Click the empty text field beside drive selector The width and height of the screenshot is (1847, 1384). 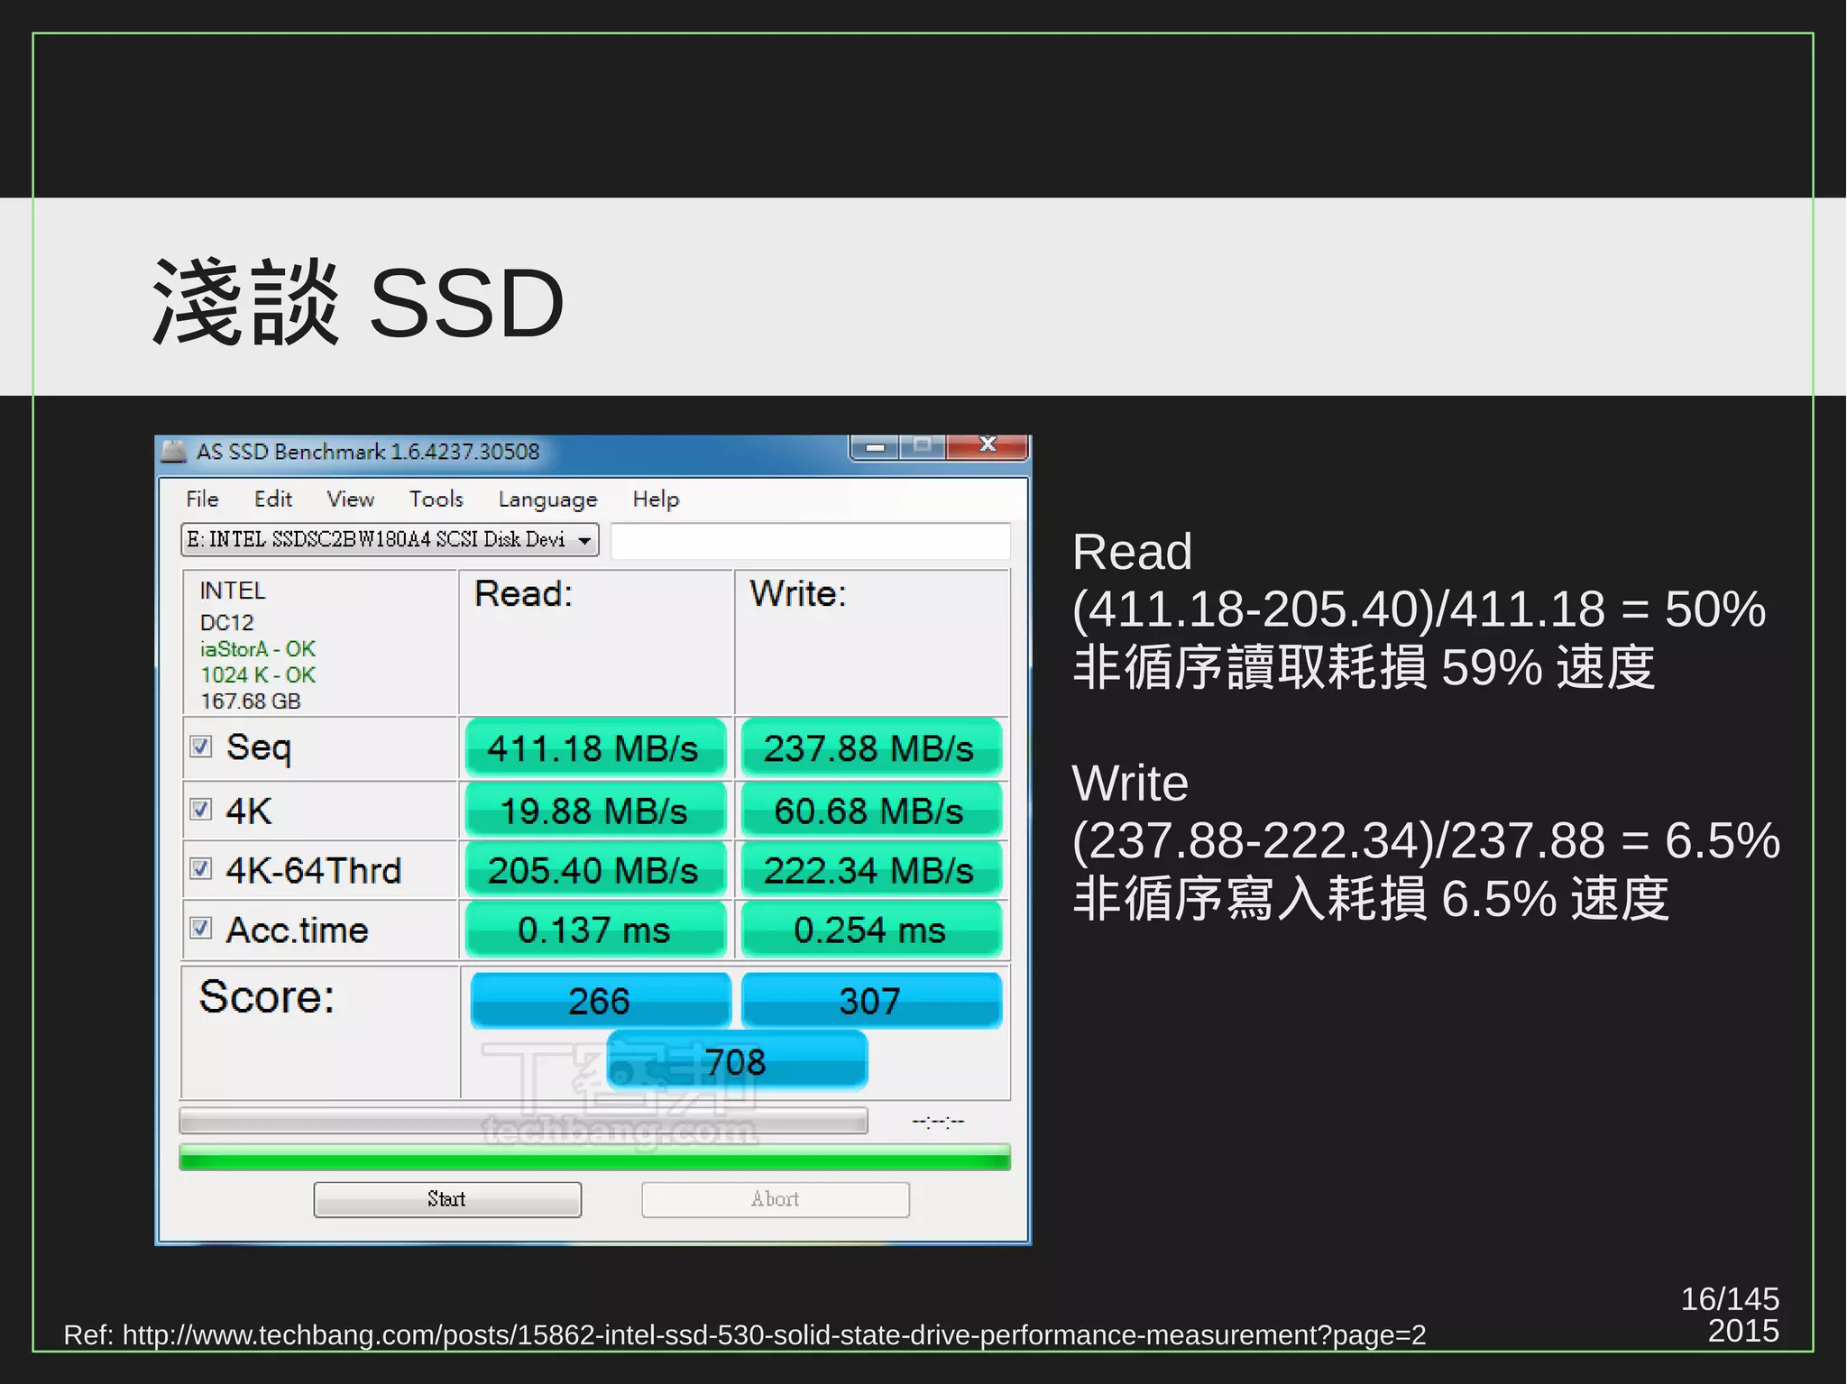[810, 541]
